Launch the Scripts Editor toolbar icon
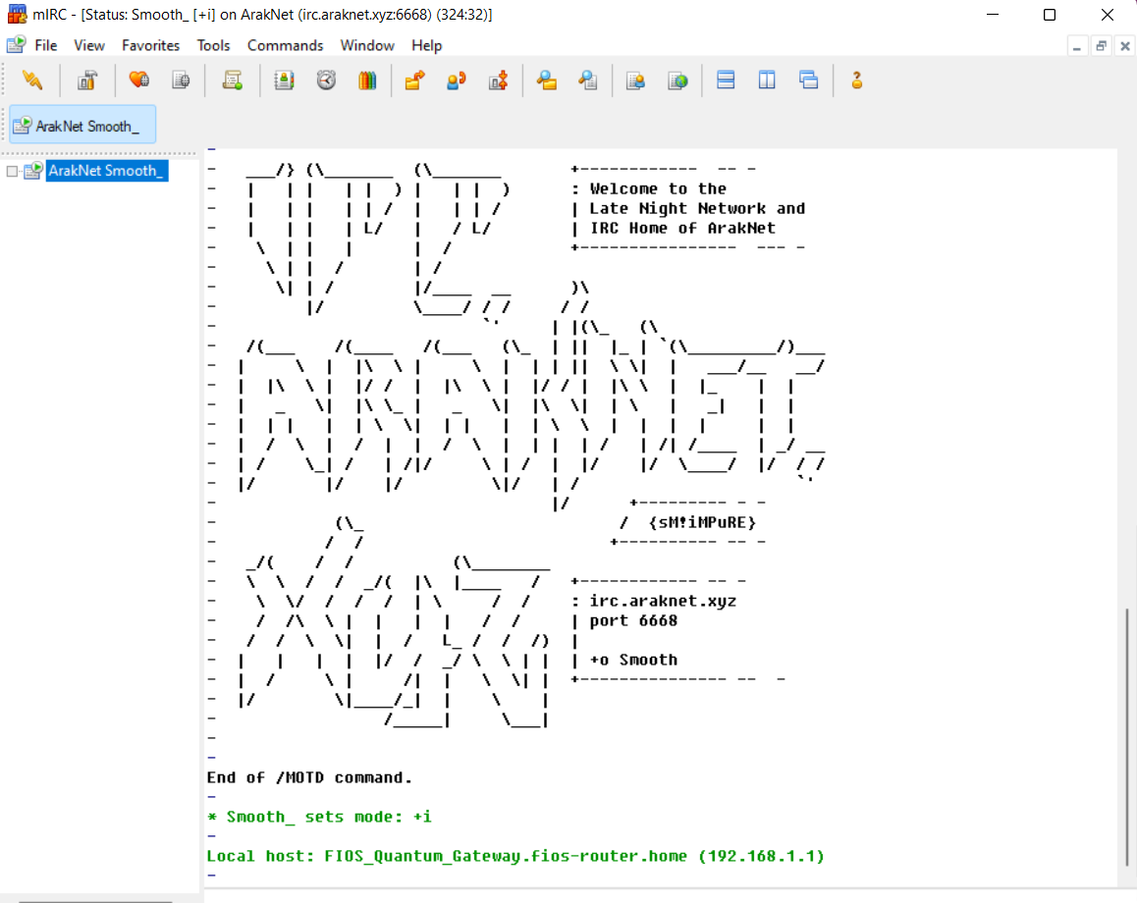 [x=232, y=80]
